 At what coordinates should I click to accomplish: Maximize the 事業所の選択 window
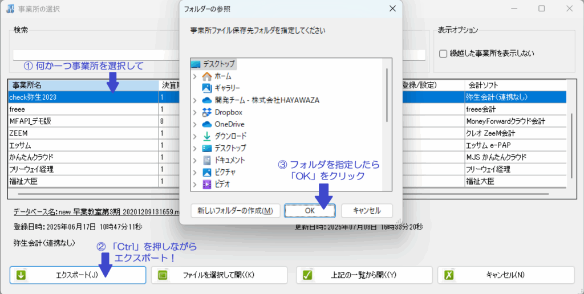542,9
